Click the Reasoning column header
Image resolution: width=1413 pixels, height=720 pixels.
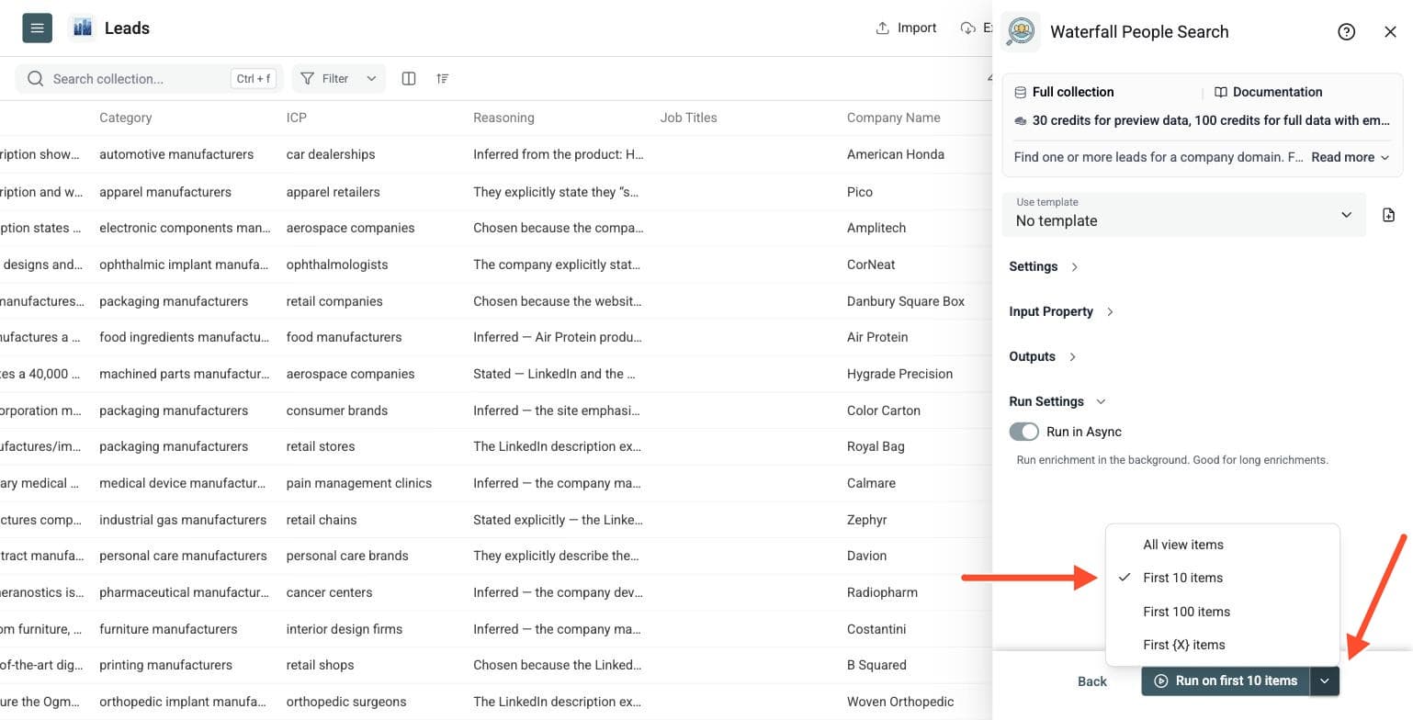503,118
